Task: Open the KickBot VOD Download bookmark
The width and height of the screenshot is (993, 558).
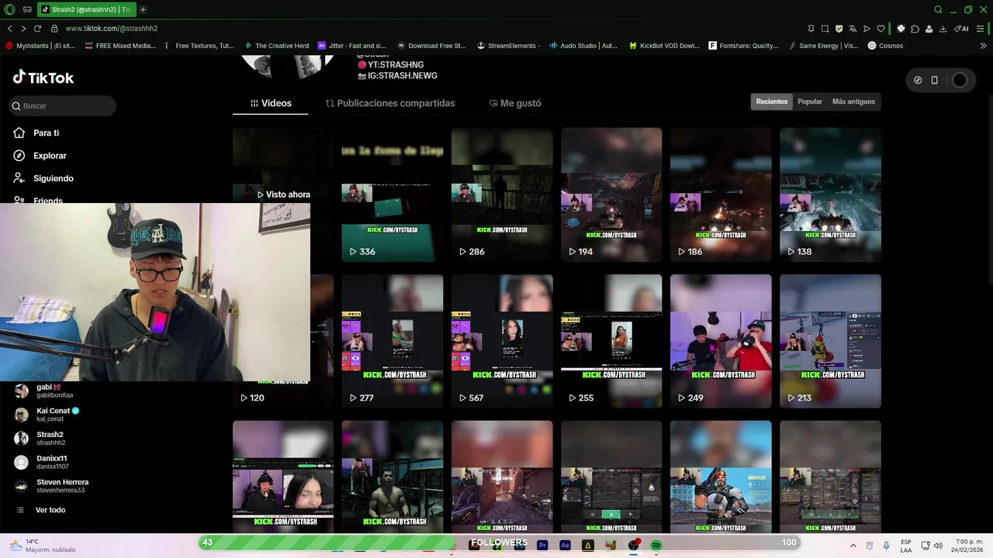Action: [x=665, y=46]
